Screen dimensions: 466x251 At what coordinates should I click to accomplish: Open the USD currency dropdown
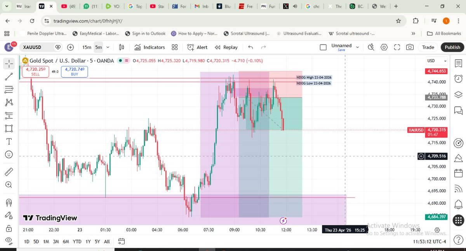436,61
